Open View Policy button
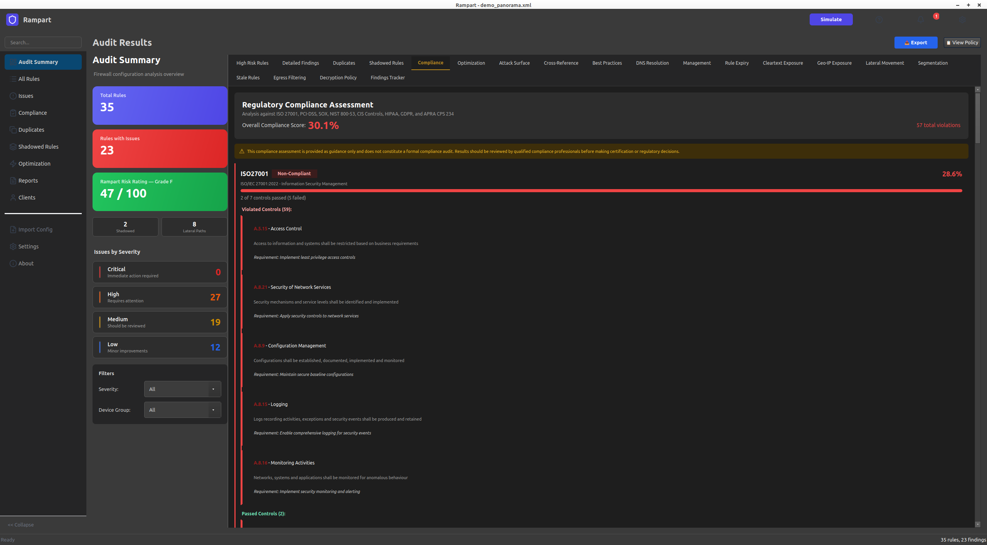987x545 pixels. tap(962, 42)
